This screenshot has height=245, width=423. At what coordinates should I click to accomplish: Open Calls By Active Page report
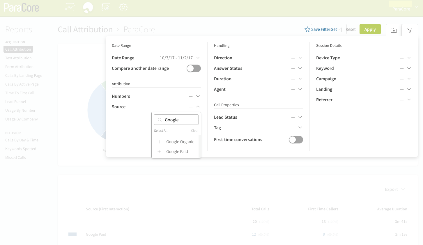tap(22, 84)
